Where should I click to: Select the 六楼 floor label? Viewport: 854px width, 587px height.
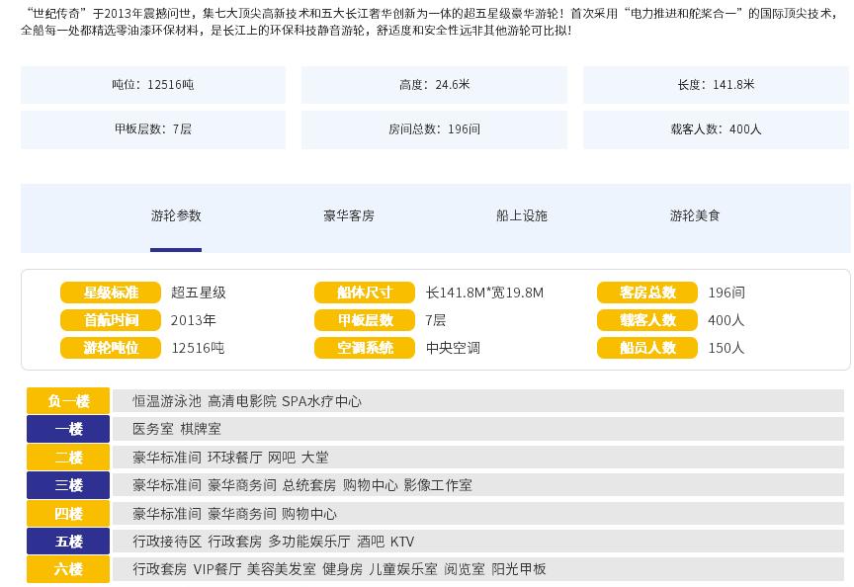point(68,569)
